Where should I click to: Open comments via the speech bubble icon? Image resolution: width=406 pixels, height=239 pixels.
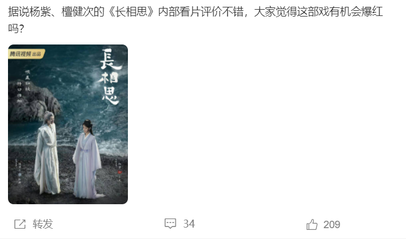tap(170, 224)
